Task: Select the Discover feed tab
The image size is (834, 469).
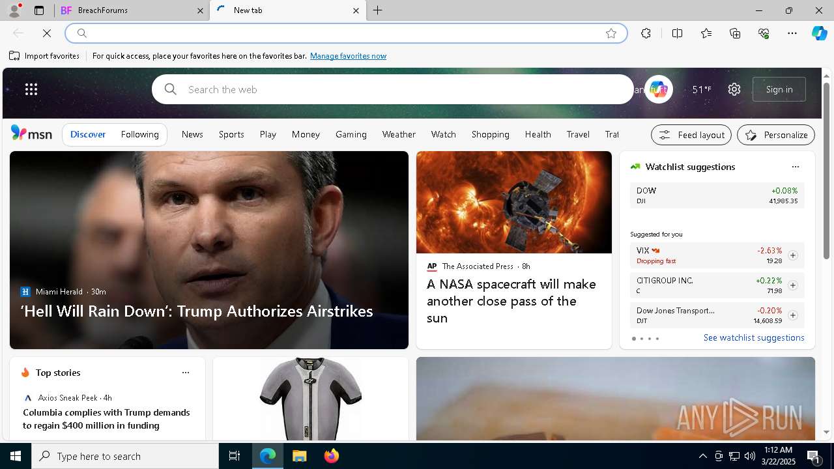Action: 88,134
